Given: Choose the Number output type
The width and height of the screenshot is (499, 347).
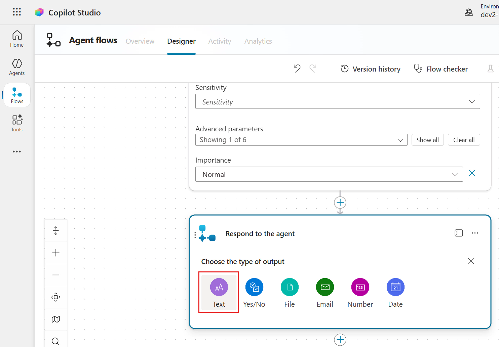Looking at the screenshot, I should (x=360, y=293).
